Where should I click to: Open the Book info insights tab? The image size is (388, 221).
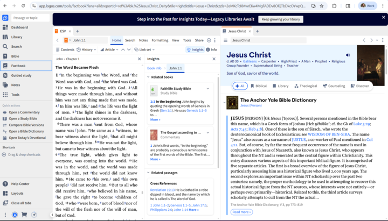click(154, 68)
